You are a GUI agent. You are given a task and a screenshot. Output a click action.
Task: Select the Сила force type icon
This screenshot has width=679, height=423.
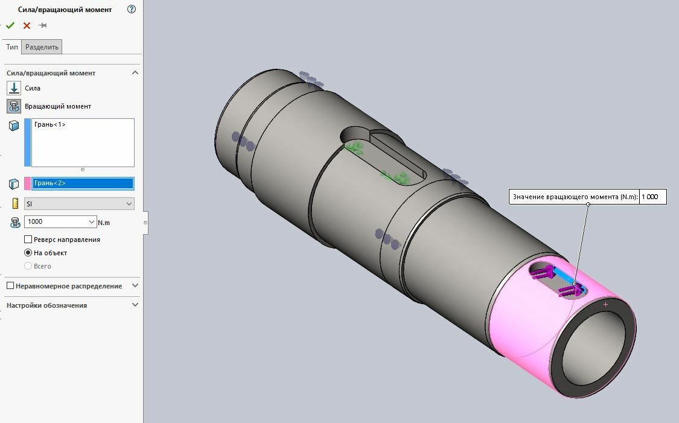14,88
